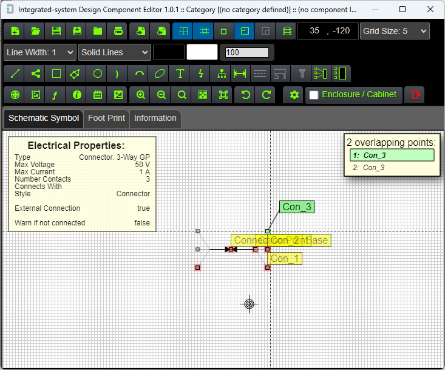Open the Grid Size dropdown
The width and height of the screenshot is (445, 370).
pyautogui.click(x=395, y=31)
